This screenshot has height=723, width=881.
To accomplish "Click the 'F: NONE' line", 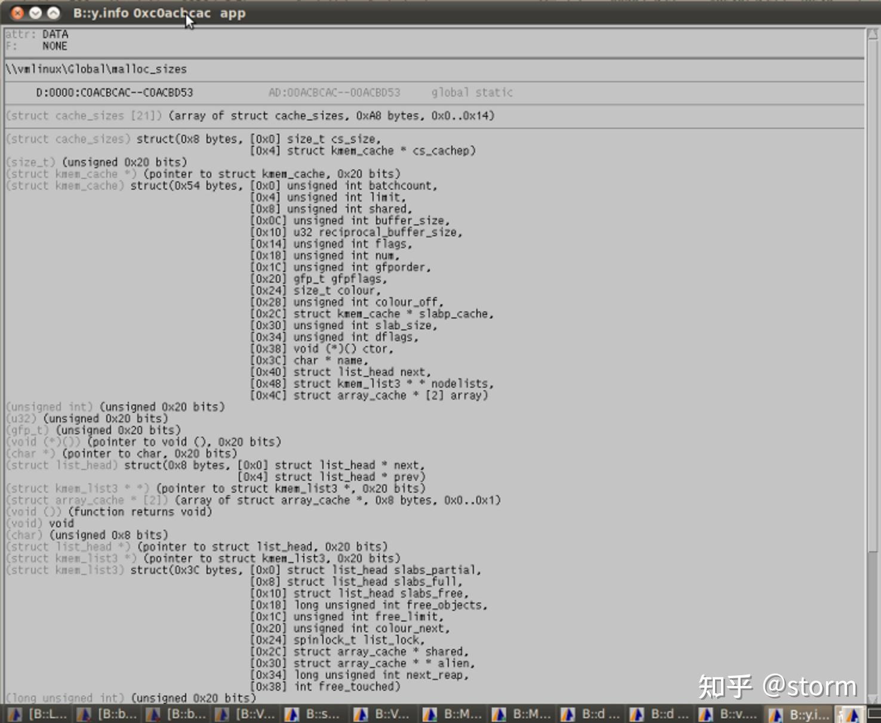I will (36, 47).
